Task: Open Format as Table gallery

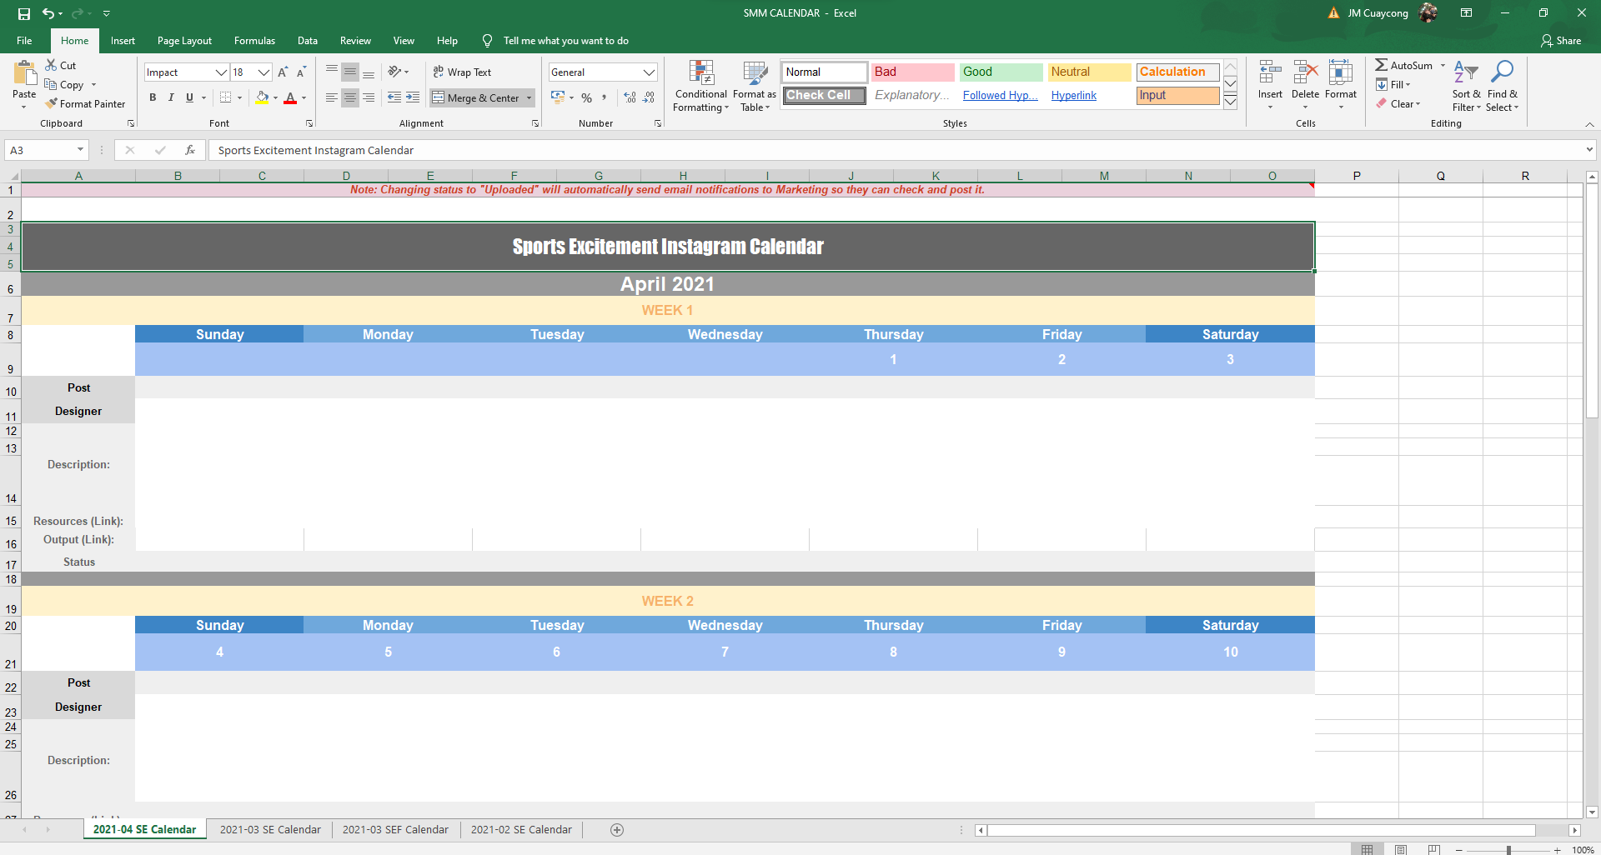Action: click(x=755, y=86)
